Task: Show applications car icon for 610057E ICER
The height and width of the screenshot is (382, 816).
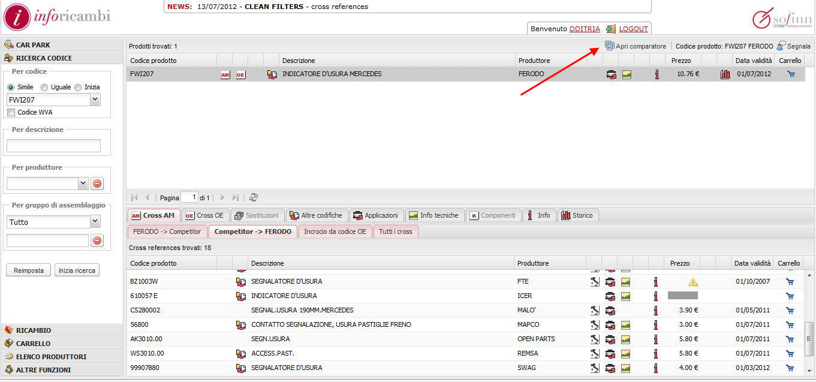Action: 610,296
